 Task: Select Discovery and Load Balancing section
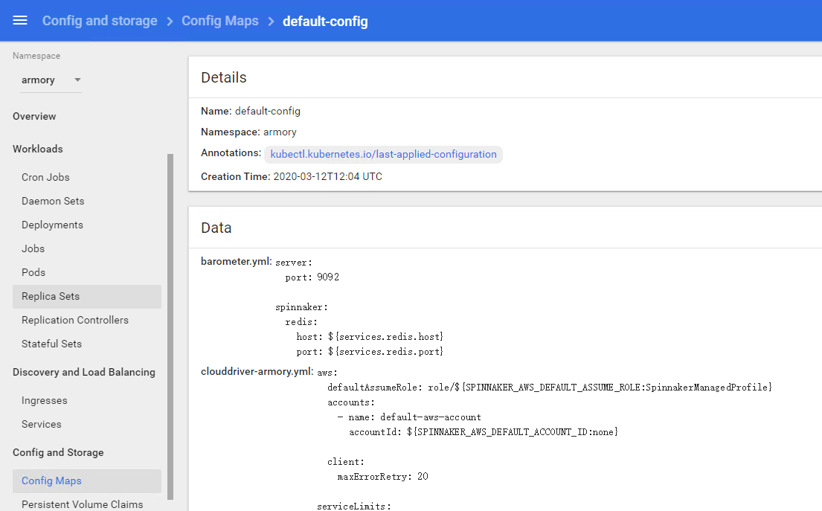(84, 372)
